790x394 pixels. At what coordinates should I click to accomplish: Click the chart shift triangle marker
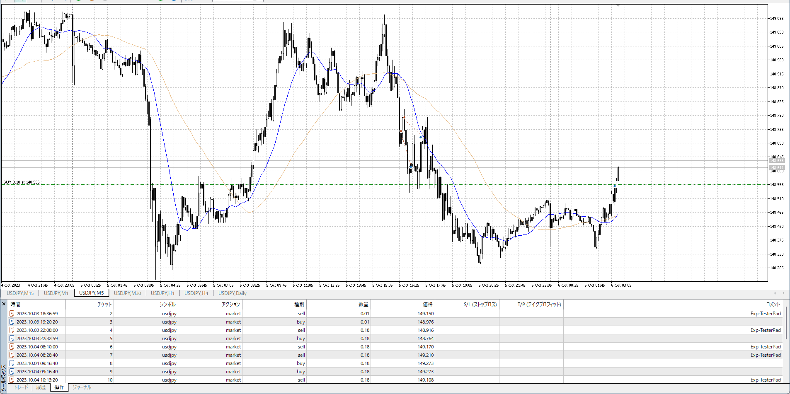618,6
